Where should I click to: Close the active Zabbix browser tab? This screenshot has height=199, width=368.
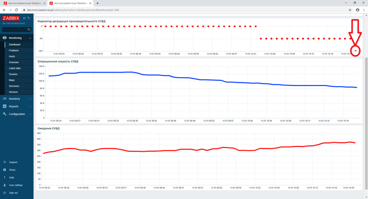point(90,3)
